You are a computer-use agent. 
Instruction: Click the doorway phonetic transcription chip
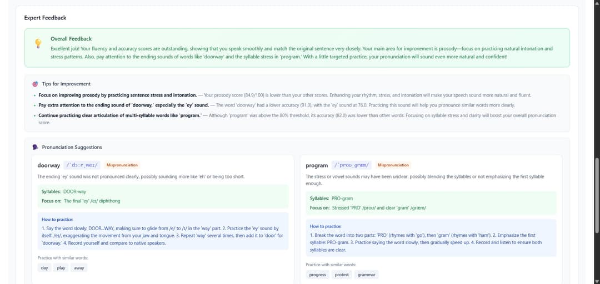pyautogui.click(x=82, y=165)
